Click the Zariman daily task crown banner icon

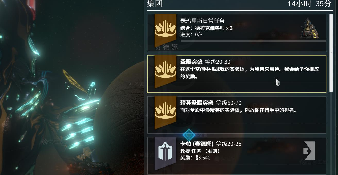(165, 31)
